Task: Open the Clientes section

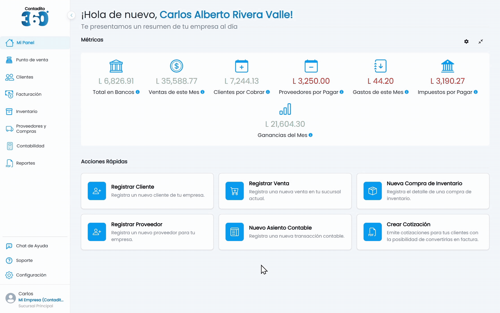Action: coord(35,77)
